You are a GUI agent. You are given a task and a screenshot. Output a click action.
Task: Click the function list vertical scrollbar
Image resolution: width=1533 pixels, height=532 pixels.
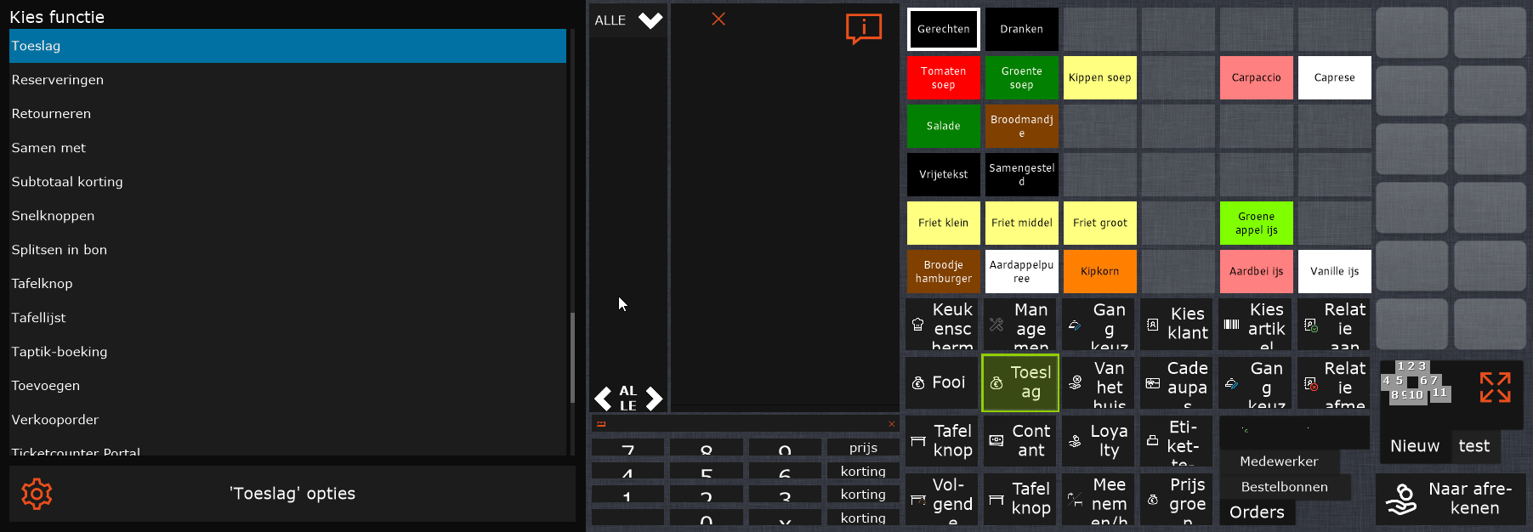572,357
